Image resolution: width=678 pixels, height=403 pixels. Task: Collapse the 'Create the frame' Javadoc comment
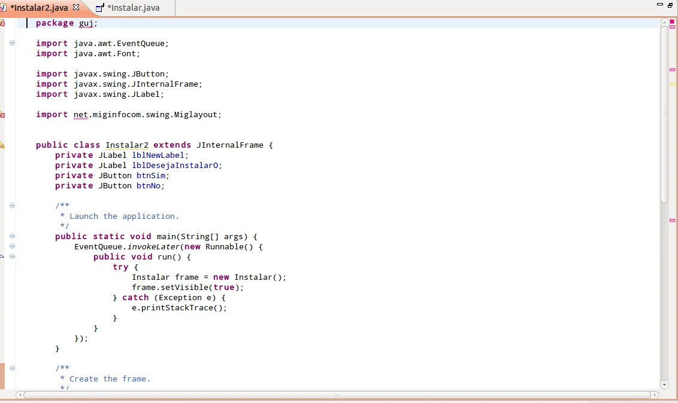pos(12,368)
